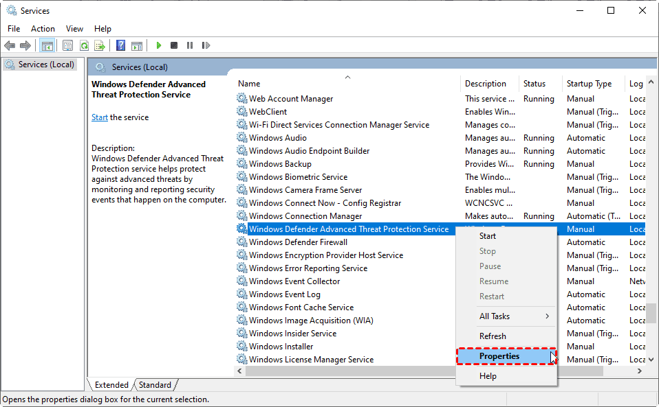Screen dimensions: 659x407
Task: Choose Properties from the context menu
Action: [499, 356]
